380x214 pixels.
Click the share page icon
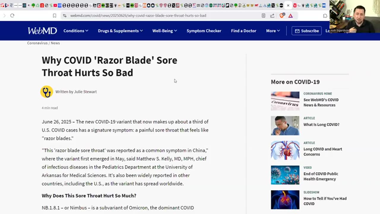[272, 15]
